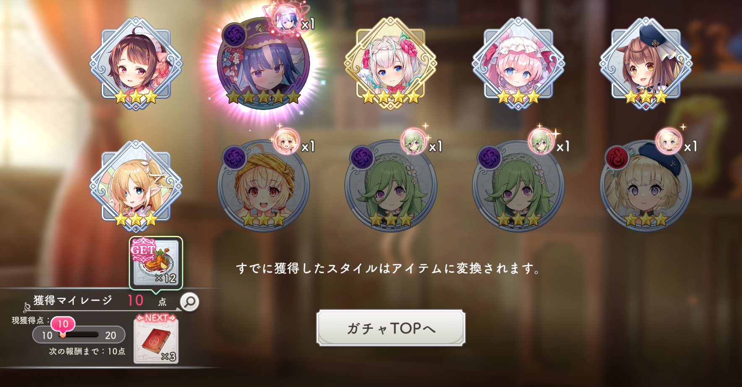The height and width of the screenshot is (387, 742).
Task: Click the mileage progress bar
Action: pos(79,335)
